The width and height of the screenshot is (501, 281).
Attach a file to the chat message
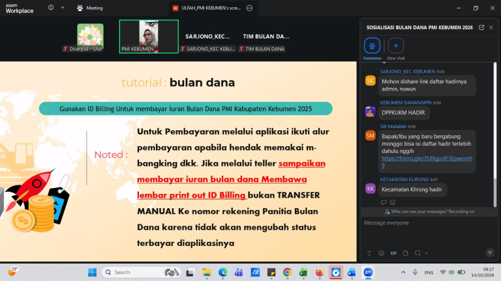click(x=406, y=253)
